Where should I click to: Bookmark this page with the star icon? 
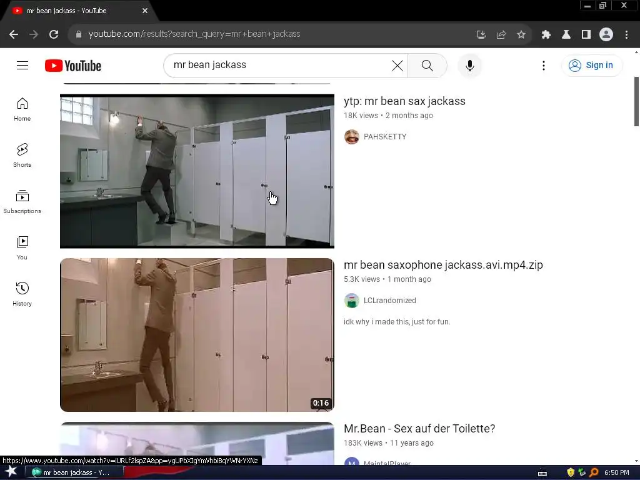click(x=521, y=34)
